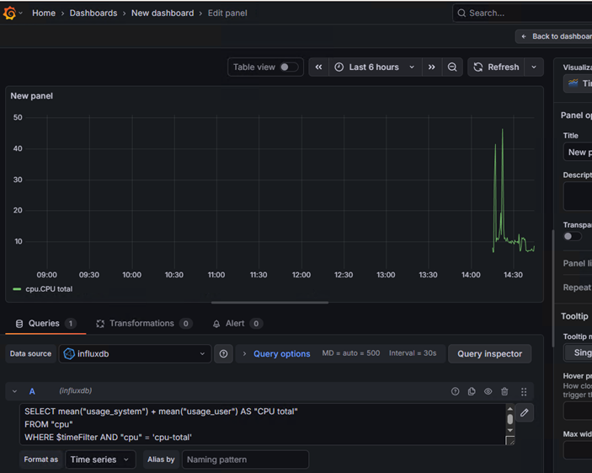The image size is (592, 473).
Task: Toggle the Table view switch
Action: pos(289,67)
